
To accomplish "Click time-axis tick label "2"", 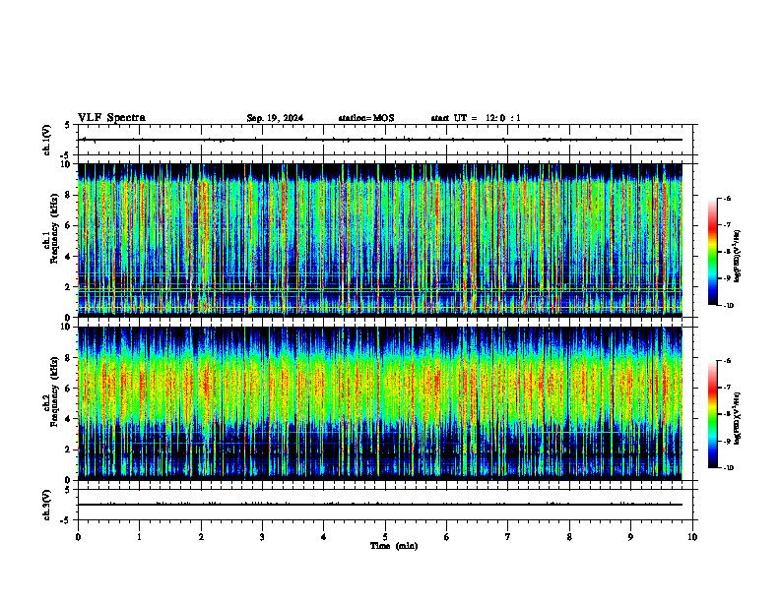I will [x=201, y=537].
